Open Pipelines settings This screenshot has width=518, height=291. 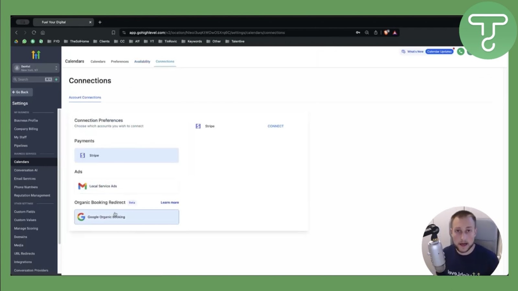click(21, 145)
